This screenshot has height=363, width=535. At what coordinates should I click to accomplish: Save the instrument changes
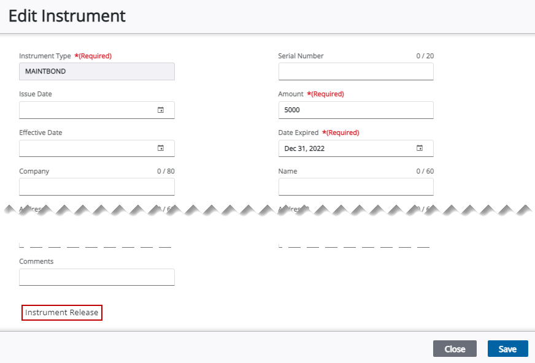pyautogui.click(x=507, y=349)
